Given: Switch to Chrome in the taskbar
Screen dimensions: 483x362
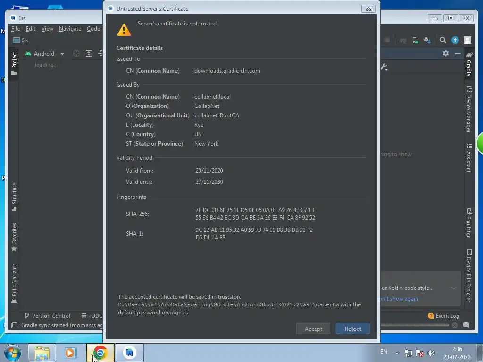Looking at the screenshot, I should [x=100, y=353].
